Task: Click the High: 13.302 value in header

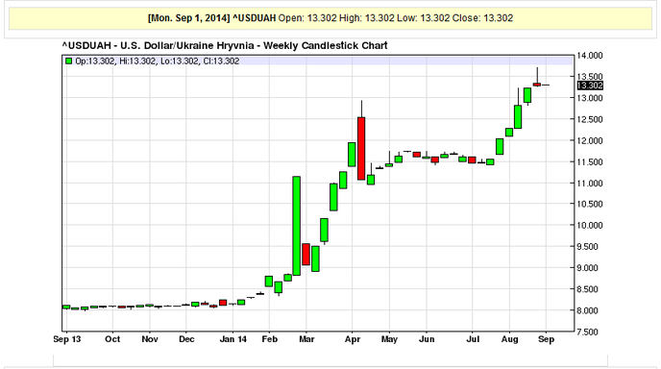Action: pos(367,18)
